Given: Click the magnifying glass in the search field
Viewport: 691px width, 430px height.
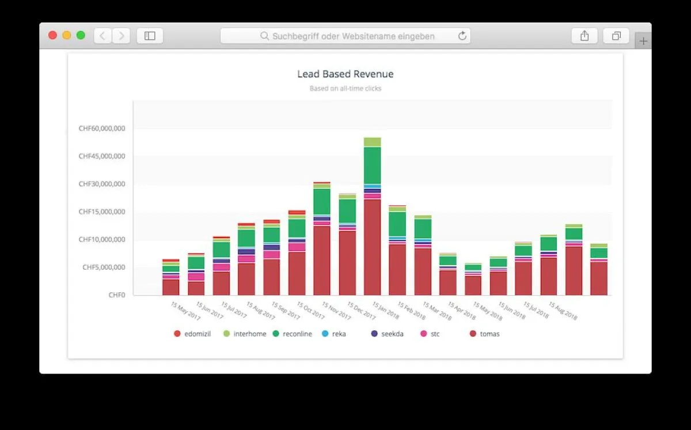Looking at the screenshot, I should coord(264,36).
